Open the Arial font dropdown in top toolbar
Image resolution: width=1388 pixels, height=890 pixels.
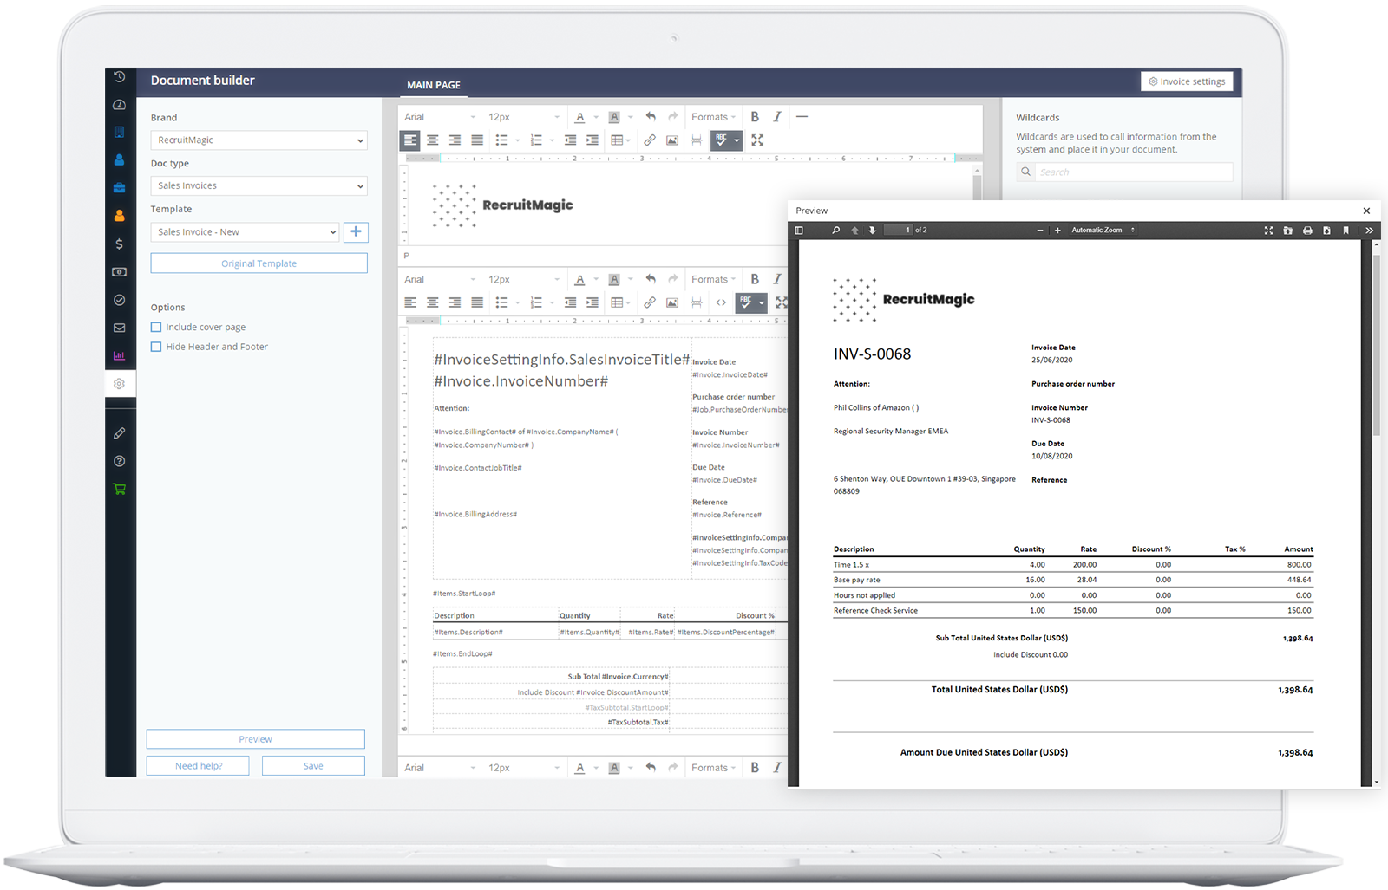pos(440,117)
